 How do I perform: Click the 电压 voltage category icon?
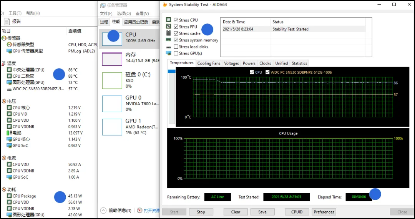4,101
